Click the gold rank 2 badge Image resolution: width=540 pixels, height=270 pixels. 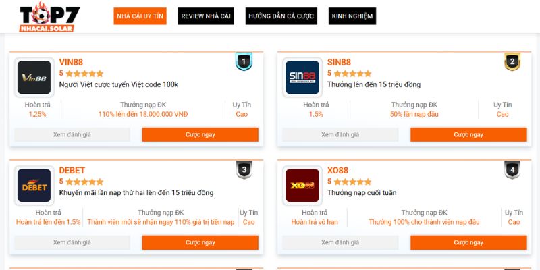point(512,61)
